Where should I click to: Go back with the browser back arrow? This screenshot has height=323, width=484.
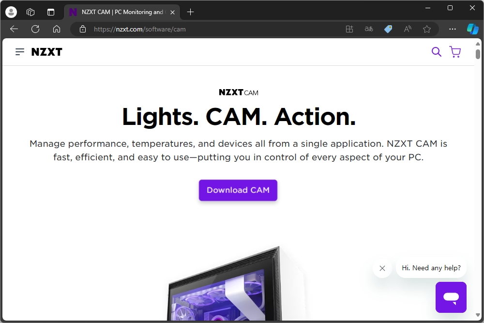[x=14, y=29]
